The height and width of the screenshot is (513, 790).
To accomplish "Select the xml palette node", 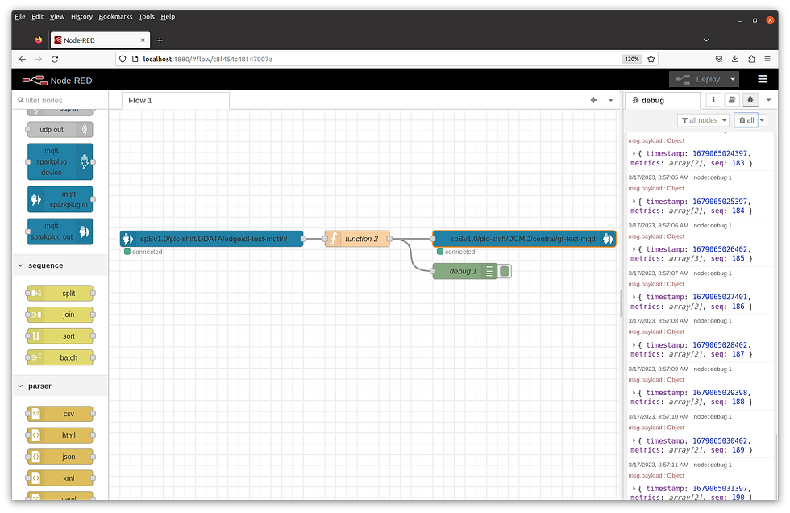I will [x=60, y=478].
